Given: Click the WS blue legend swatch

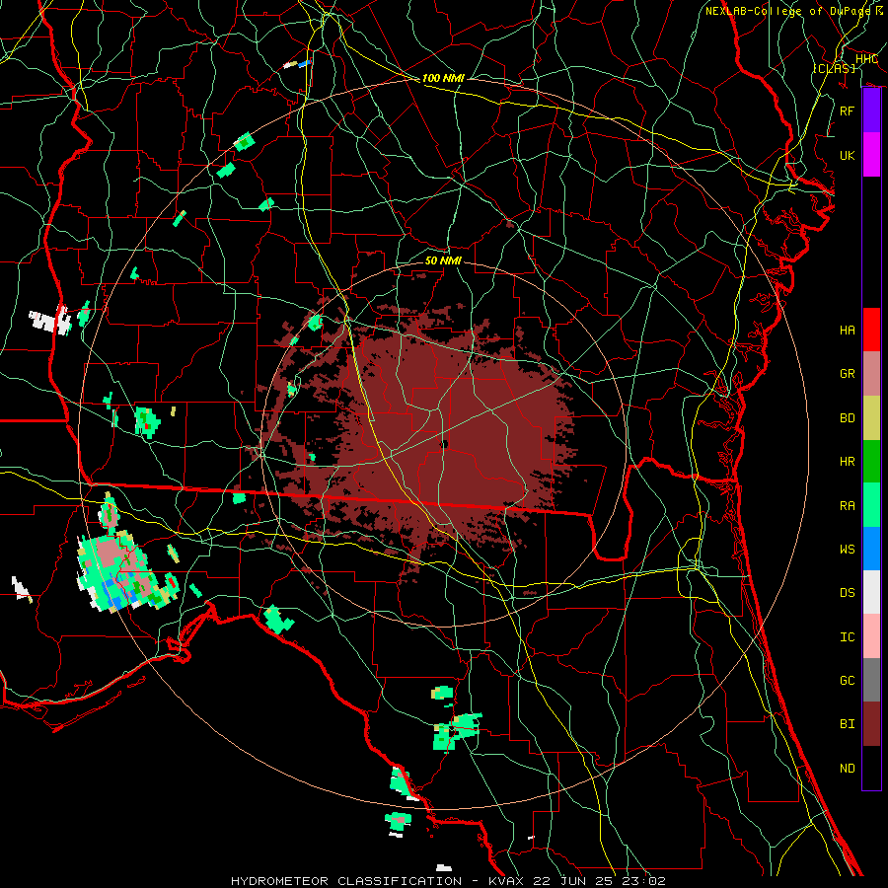Looking at the screenshot, I should pyautogui.click(x=871, y=549).
